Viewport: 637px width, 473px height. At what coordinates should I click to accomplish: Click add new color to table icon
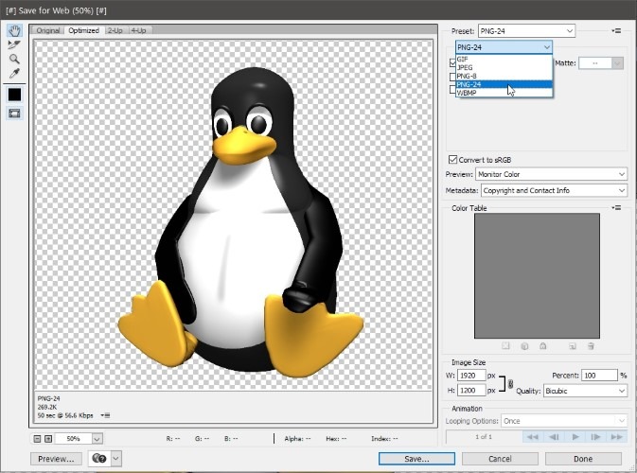click(572, 346)
